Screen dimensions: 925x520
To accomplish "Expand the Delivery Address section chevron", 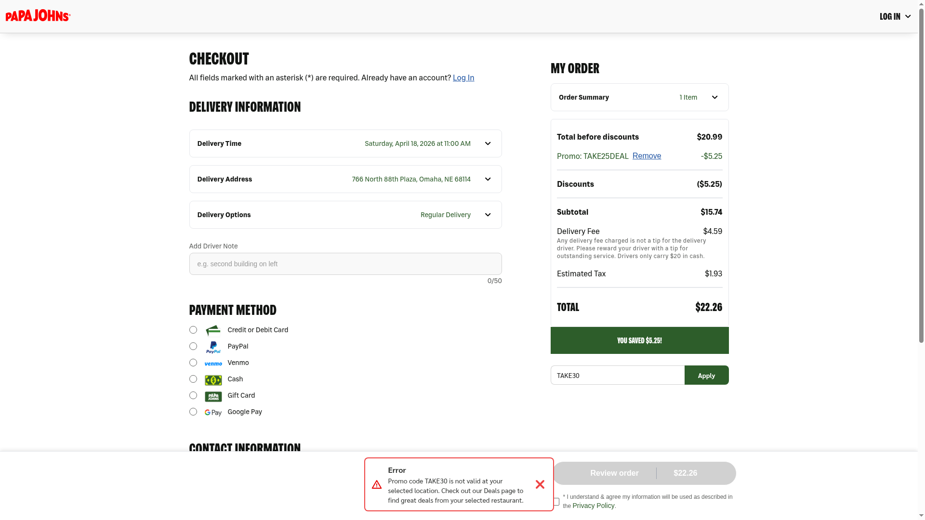I will tap(488, 179).
